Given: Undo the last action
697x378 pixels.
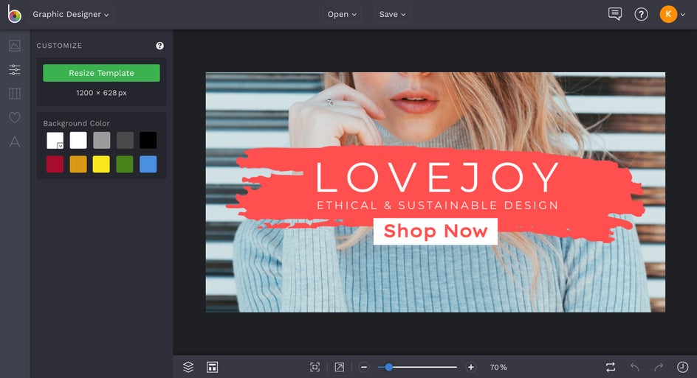Looking at the screenshot, I should pos(635,367).
